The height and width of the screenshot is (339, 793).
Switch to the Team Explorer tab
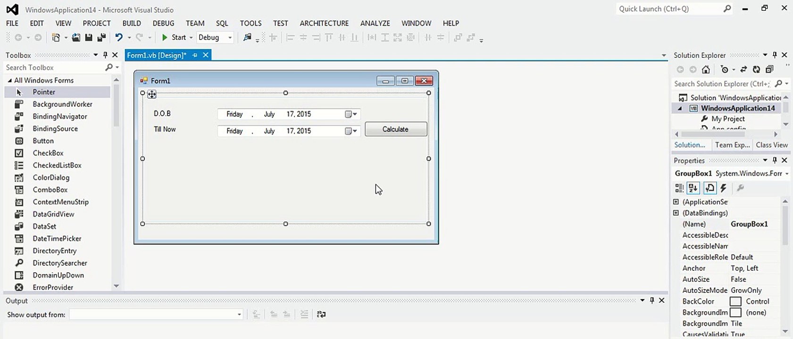[732, 145]
